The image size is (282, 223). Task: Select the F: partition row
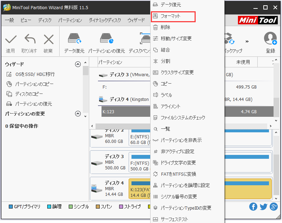pos(126,87)
